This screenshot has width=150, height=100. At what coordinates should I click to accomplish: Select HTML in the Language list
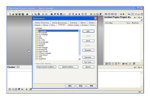tap(40, 38)
